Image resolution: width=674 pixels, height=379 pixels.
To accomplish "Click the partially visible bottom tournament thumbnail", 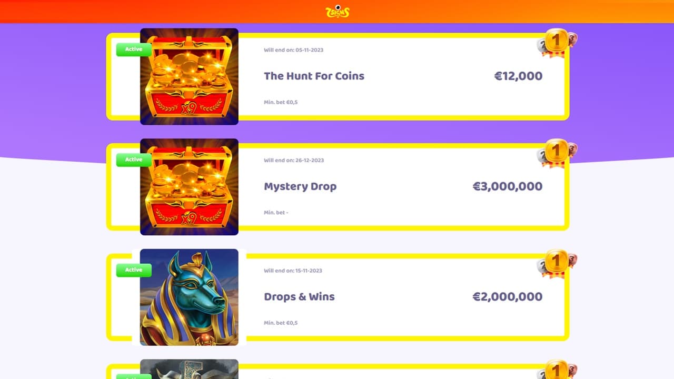I will (x=189, y=369).
